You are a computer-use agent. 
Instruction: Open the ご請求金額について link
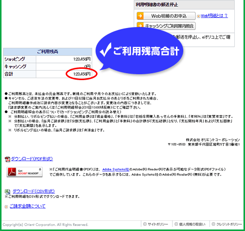coord(27,206)
